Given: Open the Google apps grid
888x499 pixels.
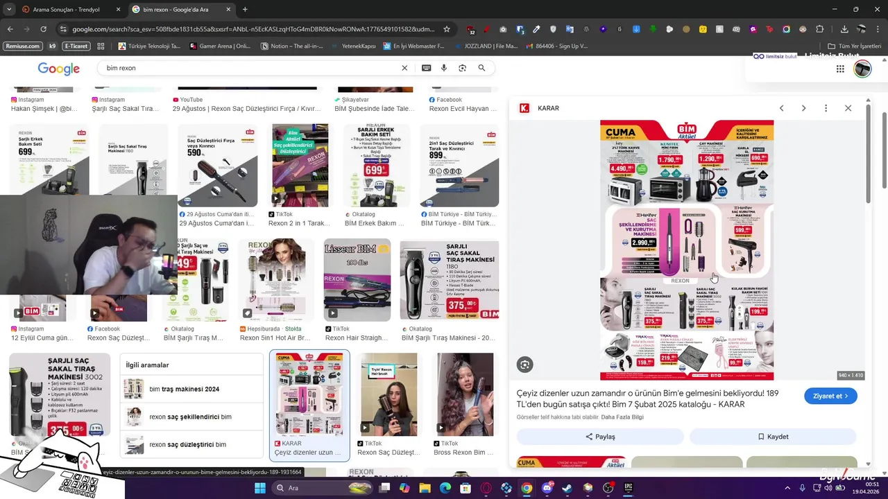Looking at the screenshot, I should pyautogui.click(x=840, y=69).
